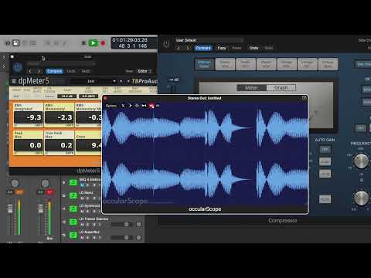Click Undo in Compressor plugin header
Screen dimensions: 371x278
(254, 48)
